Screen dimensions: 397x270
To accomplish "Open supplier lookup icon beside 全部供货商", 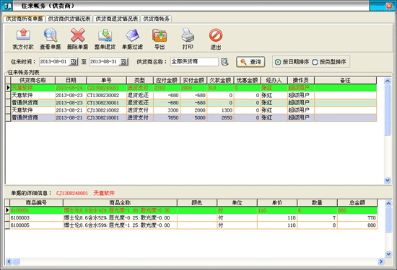I will pos(224,62).
